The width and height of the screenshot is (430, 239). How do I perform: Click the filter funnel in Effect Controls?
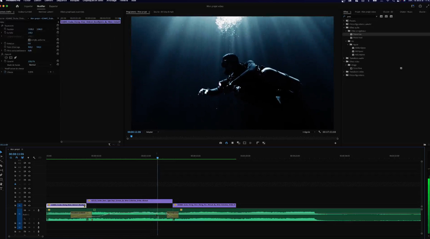[x=109, y=145]
